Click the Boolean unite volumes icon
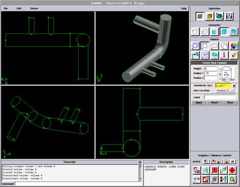Viewport: 240px width, 187px height. pos(214,46)
